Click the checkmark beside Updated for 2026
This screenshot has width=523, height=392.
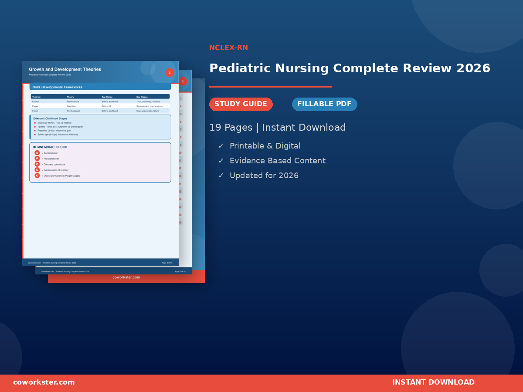tap(221, 176)
